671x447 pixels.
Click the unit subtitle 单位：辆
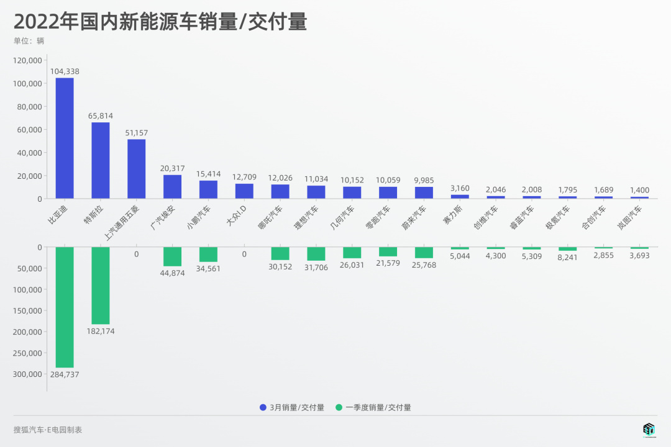(29, 41)
